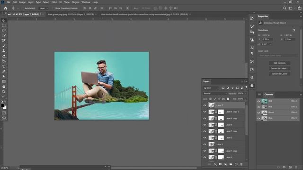This screenshot has width=303, height=170.
Task: Add a layer mask from Layers footer
Action: [220, 164]
